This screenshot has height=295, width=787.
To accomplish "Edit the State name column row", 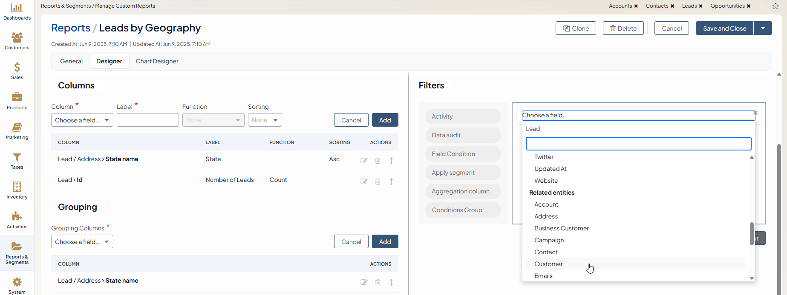I will (364, 161).
